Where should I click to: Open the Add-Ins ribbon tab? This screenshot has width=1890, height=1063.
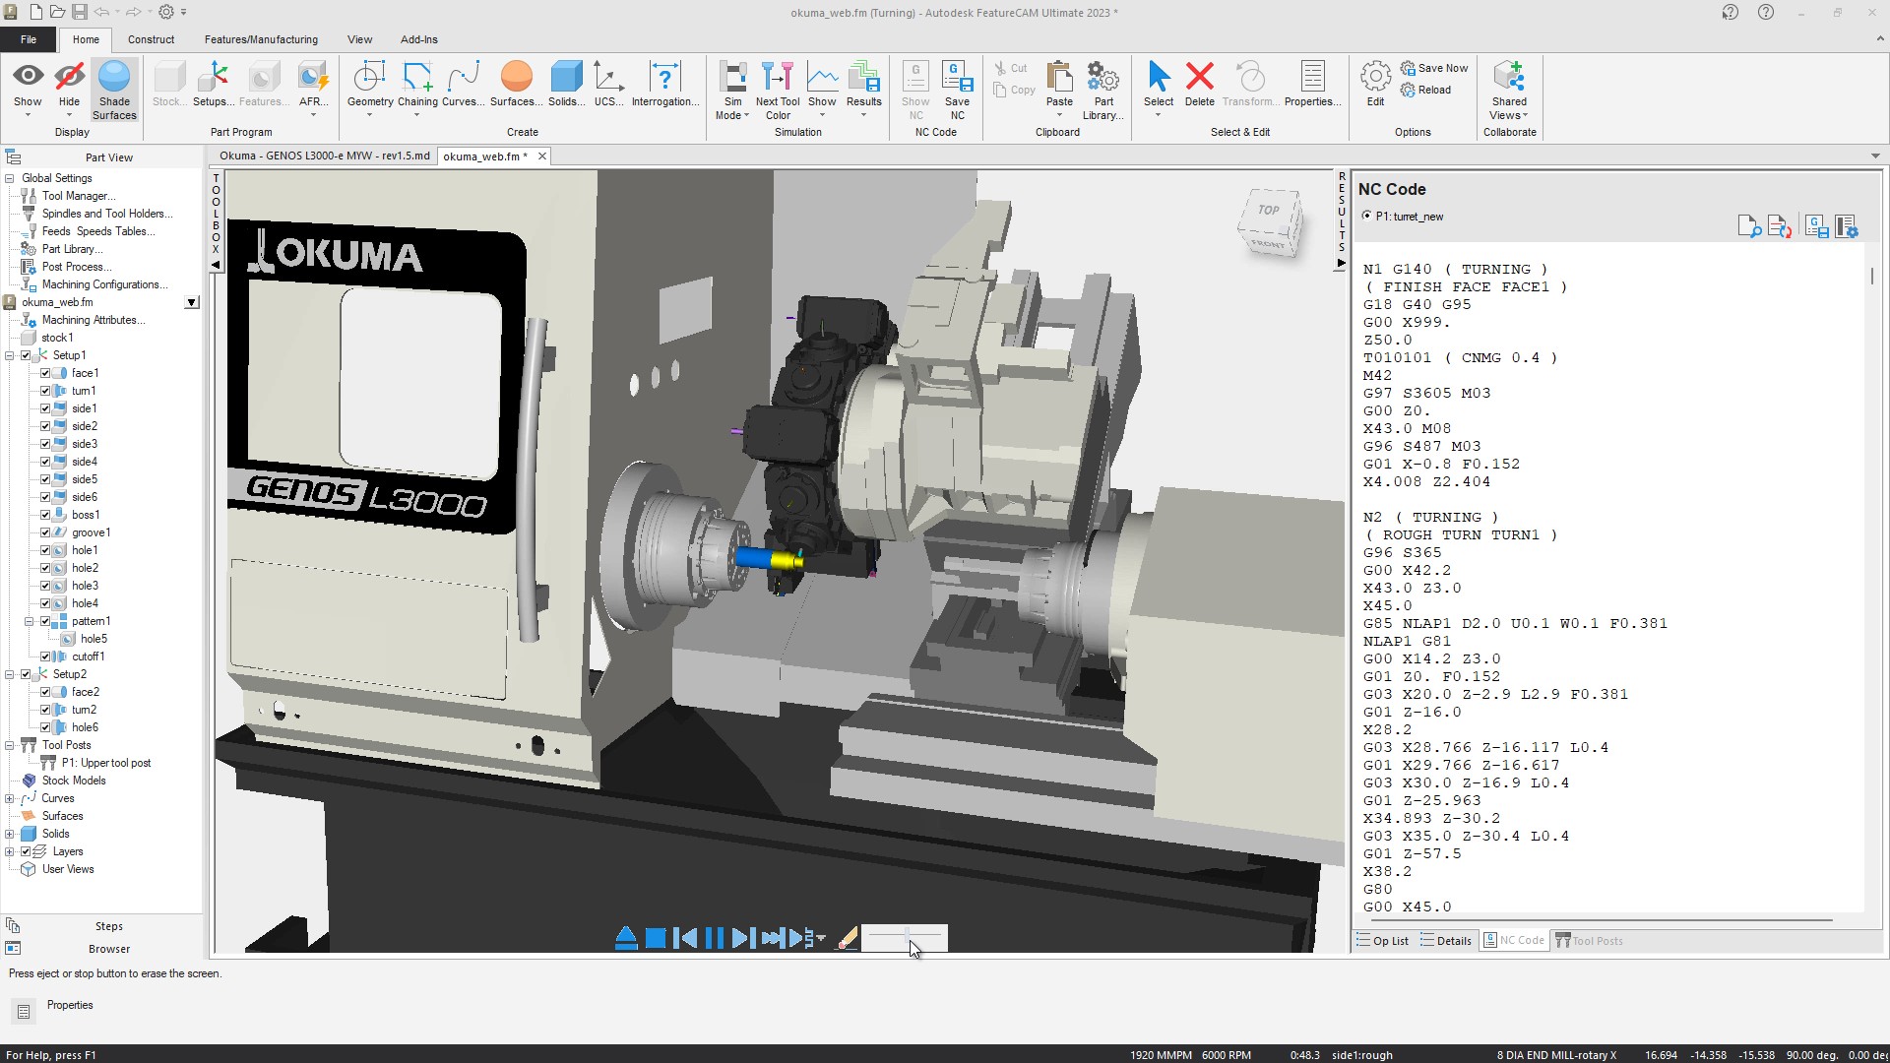418,39
